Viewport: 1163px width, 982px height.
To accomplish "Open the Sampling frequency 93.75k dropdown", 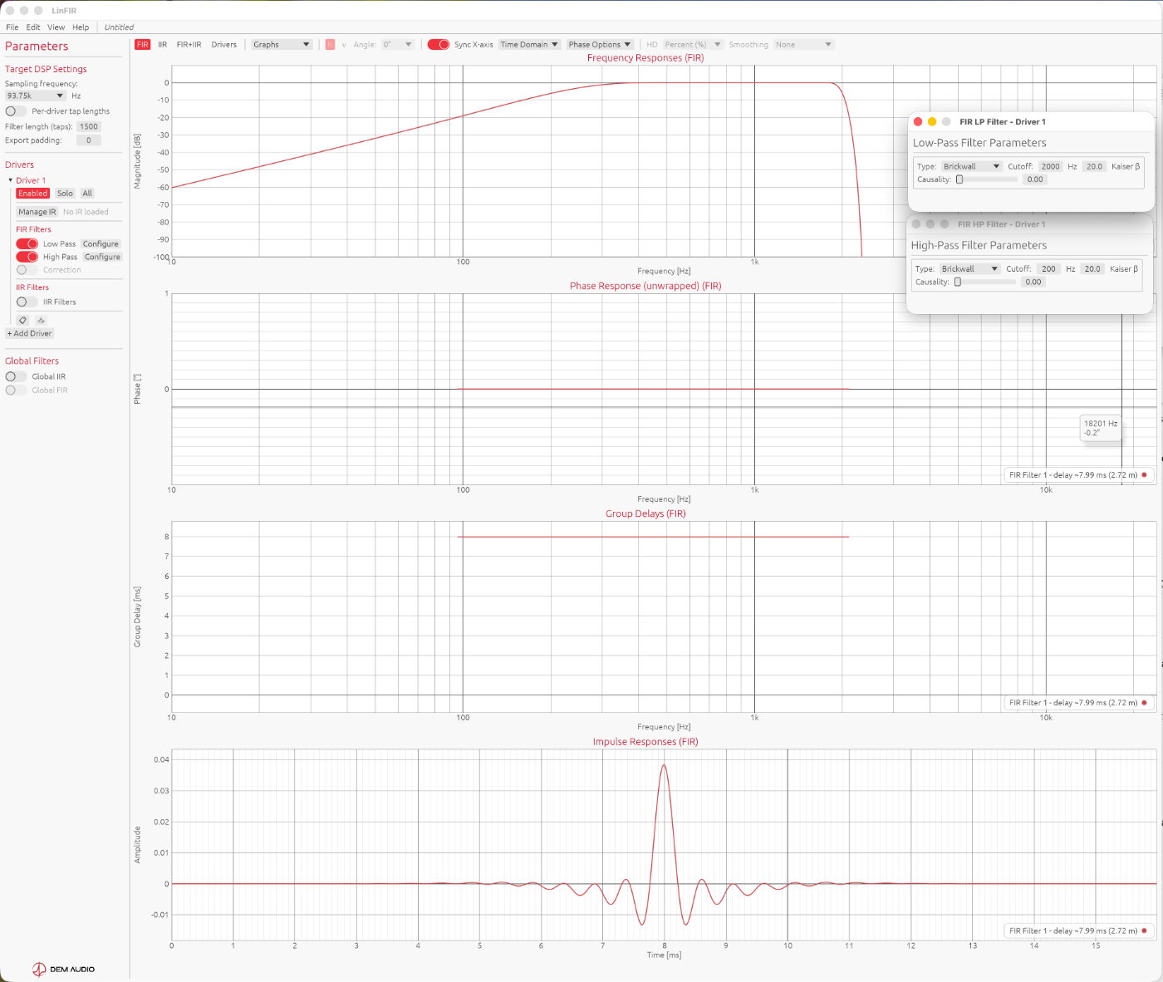I will (35, 96).
